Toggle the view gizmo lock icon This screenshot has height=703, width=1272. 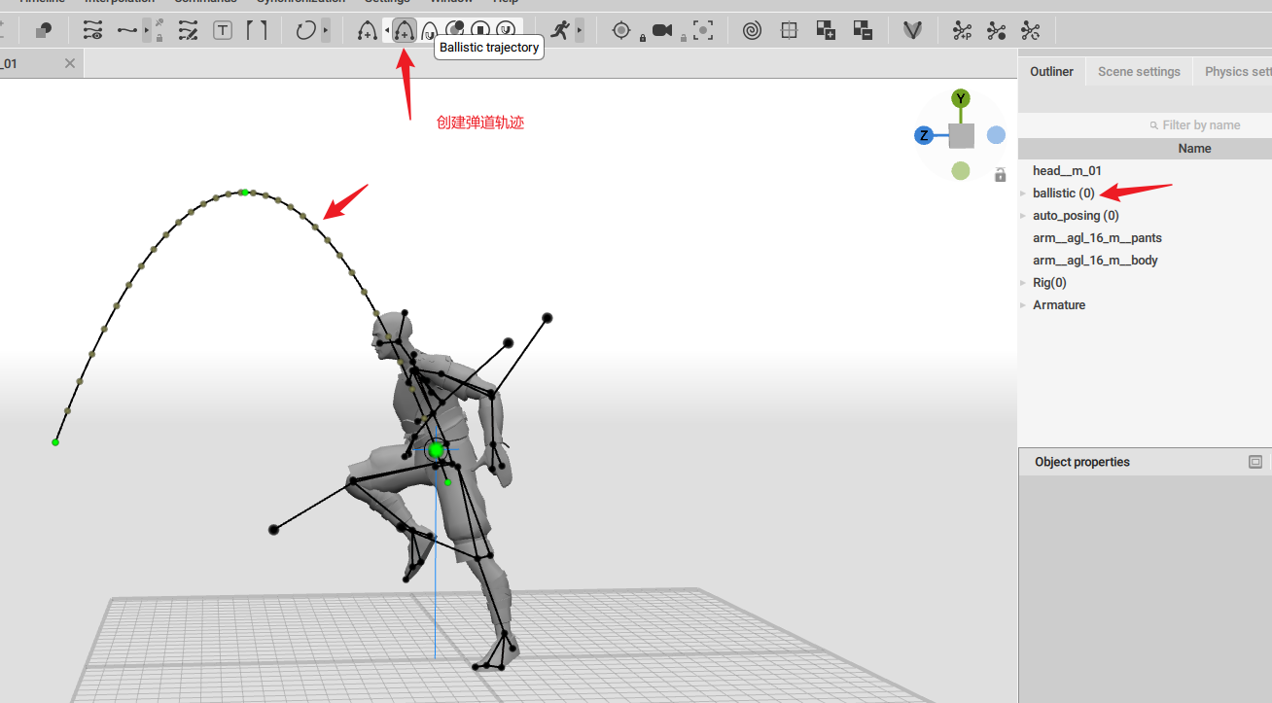click(x=1000, y=175)
